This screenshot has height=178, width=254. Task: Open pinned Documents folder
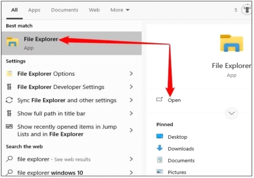click(181, 161)
